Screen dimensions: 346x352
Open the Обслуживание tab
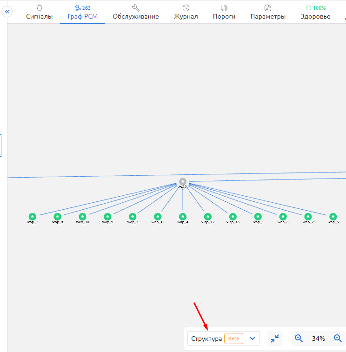click(x=135, y=13)
